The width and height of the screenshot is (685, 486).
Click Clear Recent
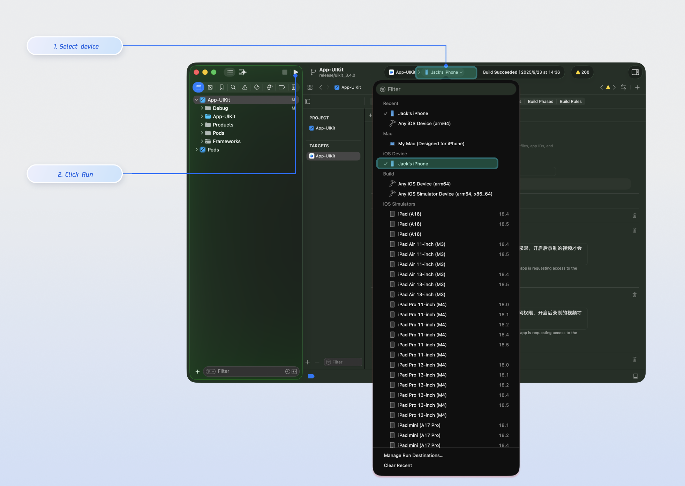(398, 466)
